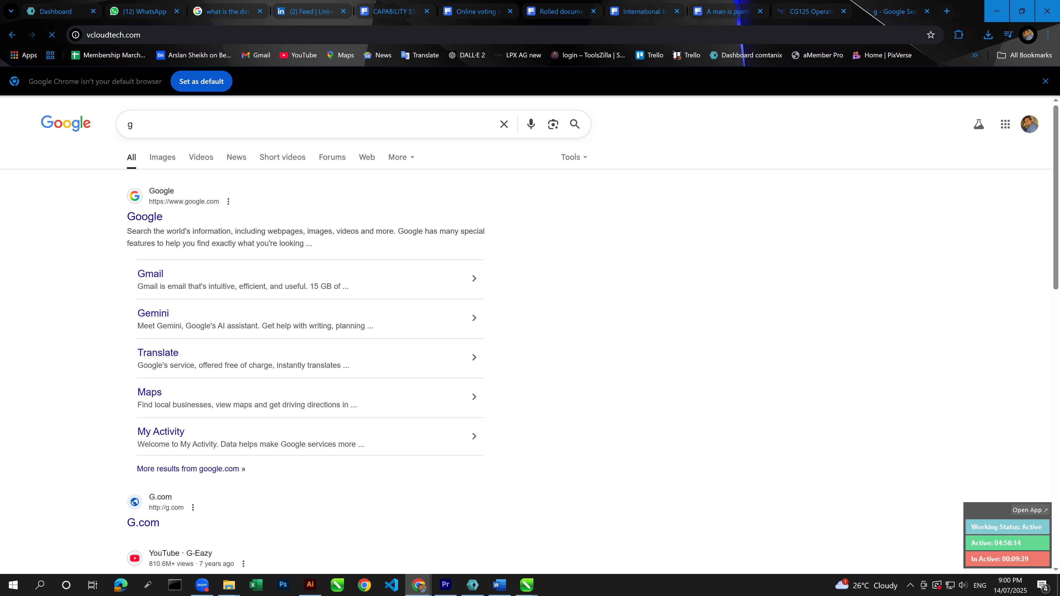Open Chrome extensions puzzle icon
Viewport: 1060px width, 596px height.
pyautogui.click(x=958, y=35)
